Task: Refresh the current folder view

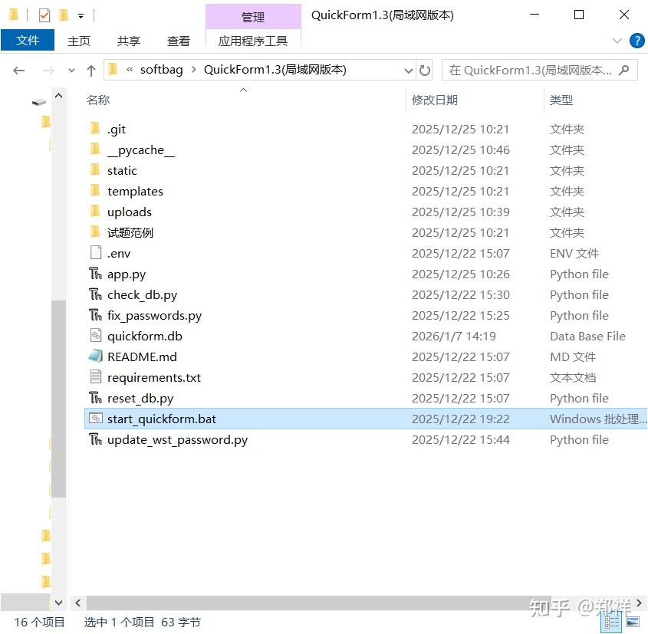Action: [424, 71]
